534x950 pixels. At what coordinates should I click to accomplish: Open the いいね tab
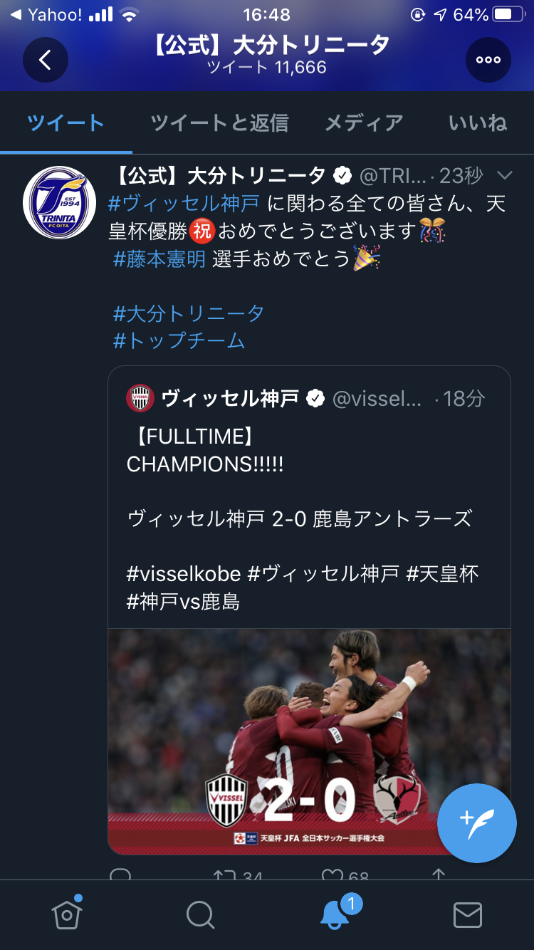pos(478,123)
